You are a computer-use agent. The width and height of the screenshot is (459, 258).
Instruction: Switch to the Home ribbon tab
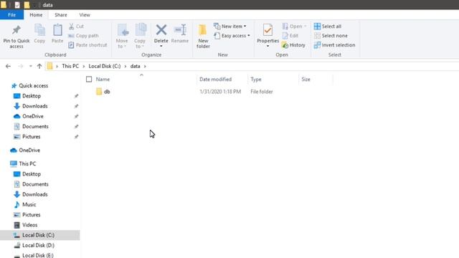coord(36,14)
